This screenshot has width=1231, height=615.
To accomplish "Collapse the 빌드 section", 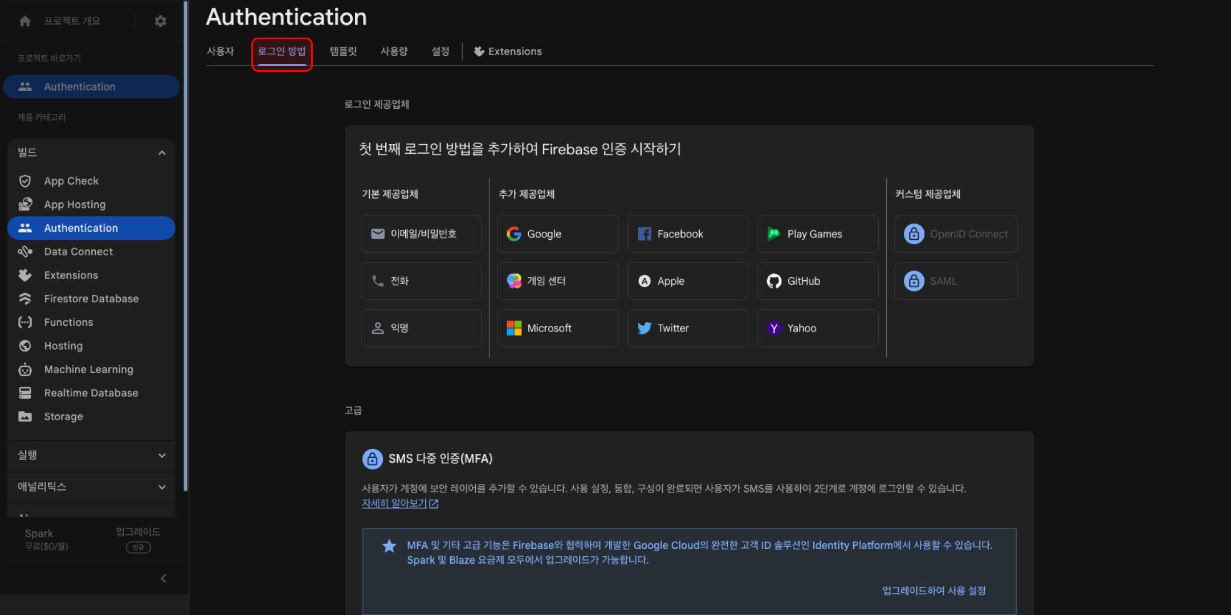I will point(162,153).
